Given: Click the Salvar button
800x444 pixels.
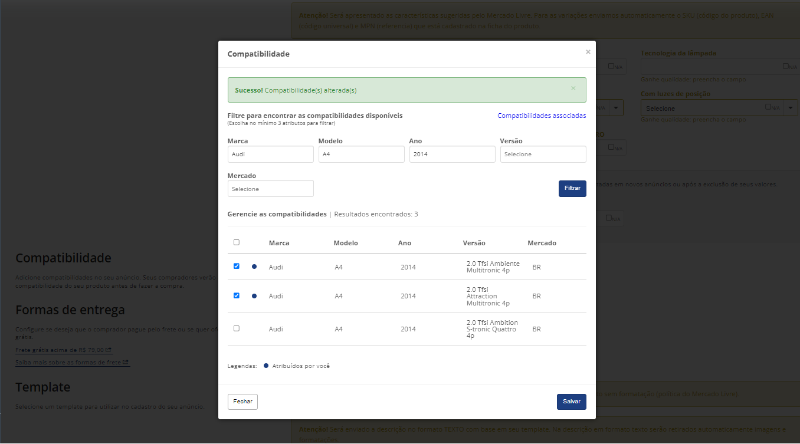Looking at the screenshot, I should (x=571, y=402).
